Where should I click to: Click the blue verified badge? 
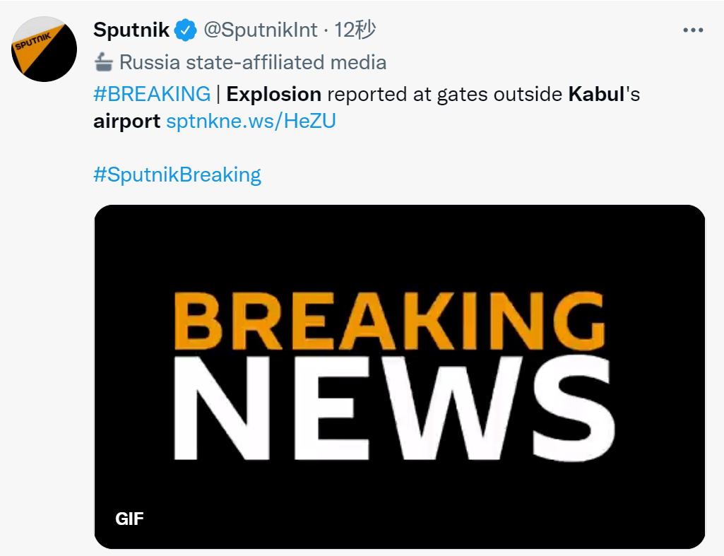[x=186, y=30]
